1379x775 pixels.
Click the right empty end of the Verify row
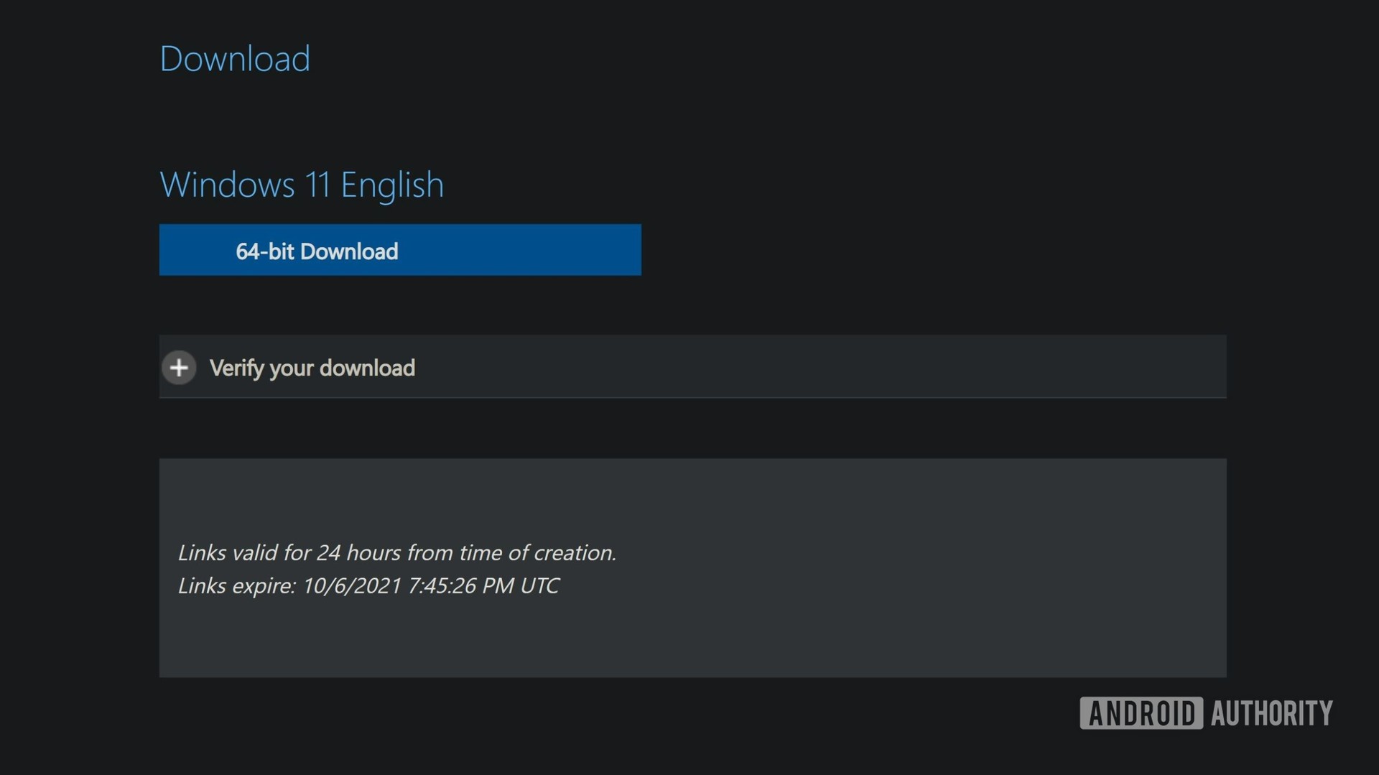(x=1077, y=367)
